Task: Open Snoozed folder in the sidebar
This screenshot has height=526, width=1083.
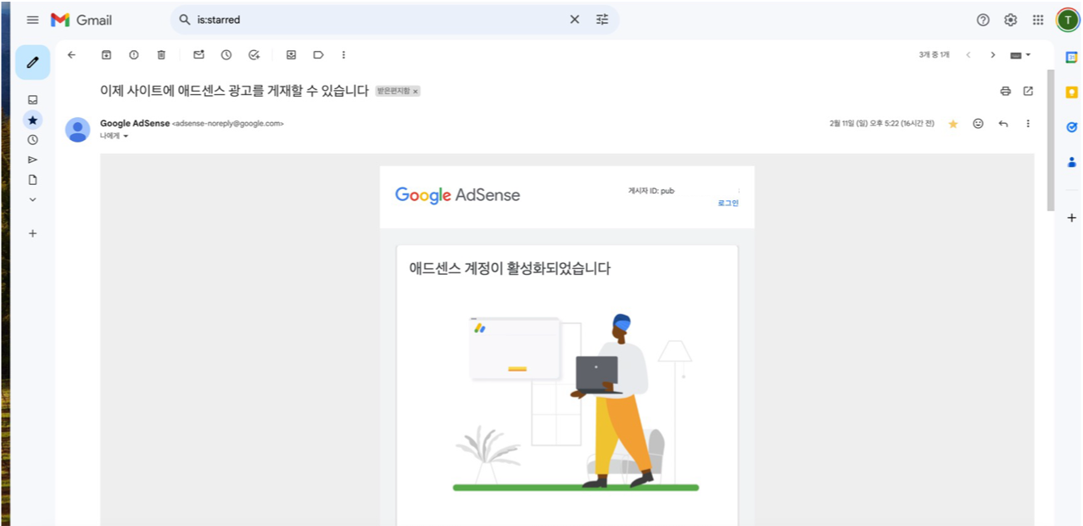Action: coord(32,139)
